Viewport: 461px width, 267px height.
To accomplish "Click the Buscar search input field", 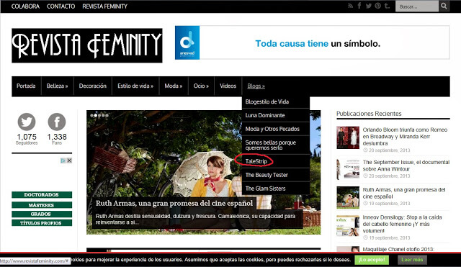I will tap(417, 6).
